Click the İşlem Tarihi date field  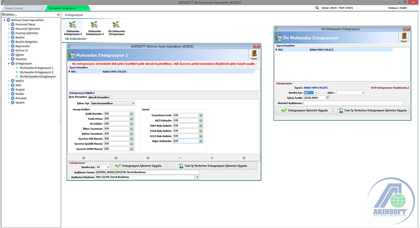314,98
